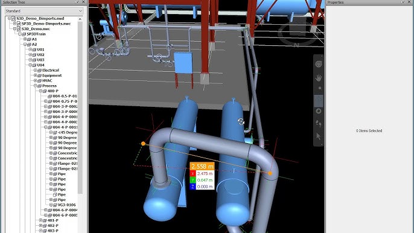Image resolution: width=414 pixels, height=233 pixels.
Task: Expand the Electrical branch
Action: pos(36,70)
